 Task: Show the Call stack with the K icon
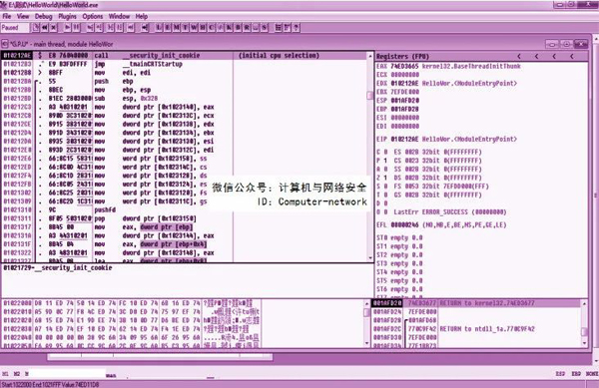click(230, 28)
